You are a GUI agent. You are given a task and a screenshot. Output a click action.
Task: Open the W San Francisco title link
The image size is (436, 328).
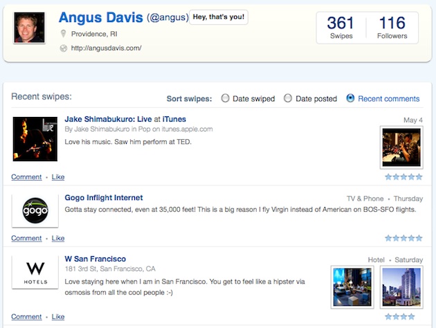[x=95, y=259]
